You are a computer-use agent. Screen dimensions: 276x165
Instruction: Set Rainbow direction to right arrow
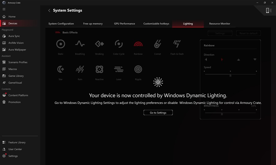[222, 60]
